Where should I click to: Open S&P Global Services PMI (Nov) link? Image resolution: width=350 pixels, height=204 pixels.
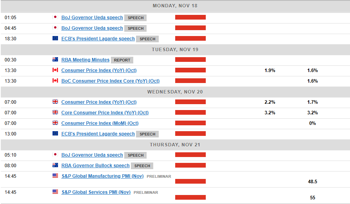96,192
